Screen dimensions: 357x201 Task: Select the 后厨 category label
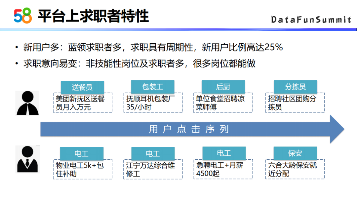223,87
